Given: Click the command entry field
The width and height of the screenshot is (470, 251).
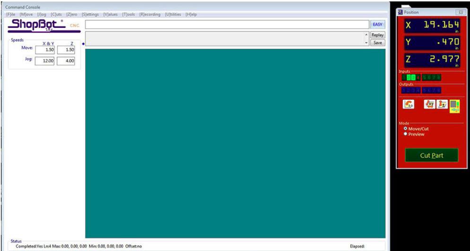Looking at the screenshot, I should [227, 25].
